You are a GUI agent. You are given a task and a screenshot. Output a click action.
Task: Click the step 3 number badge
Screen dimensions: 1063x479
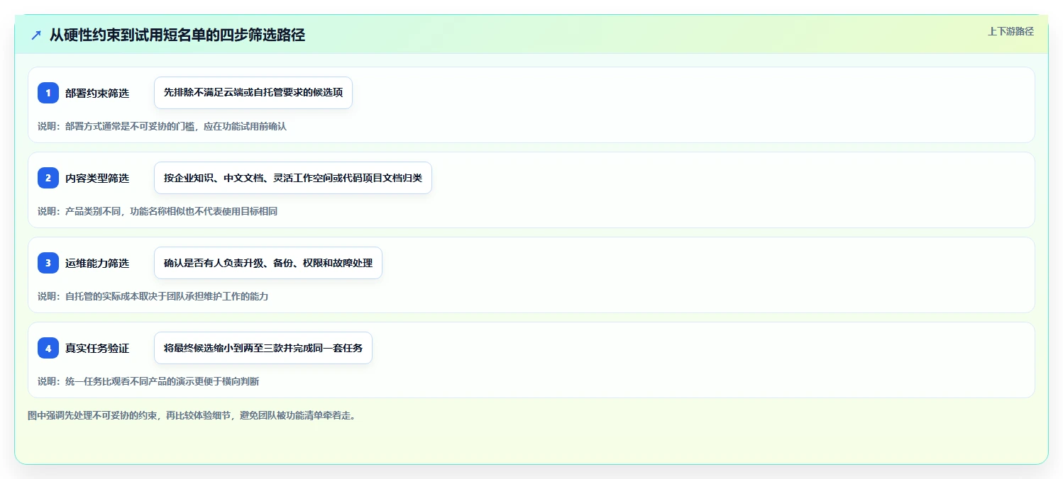[x=48, y=263]
